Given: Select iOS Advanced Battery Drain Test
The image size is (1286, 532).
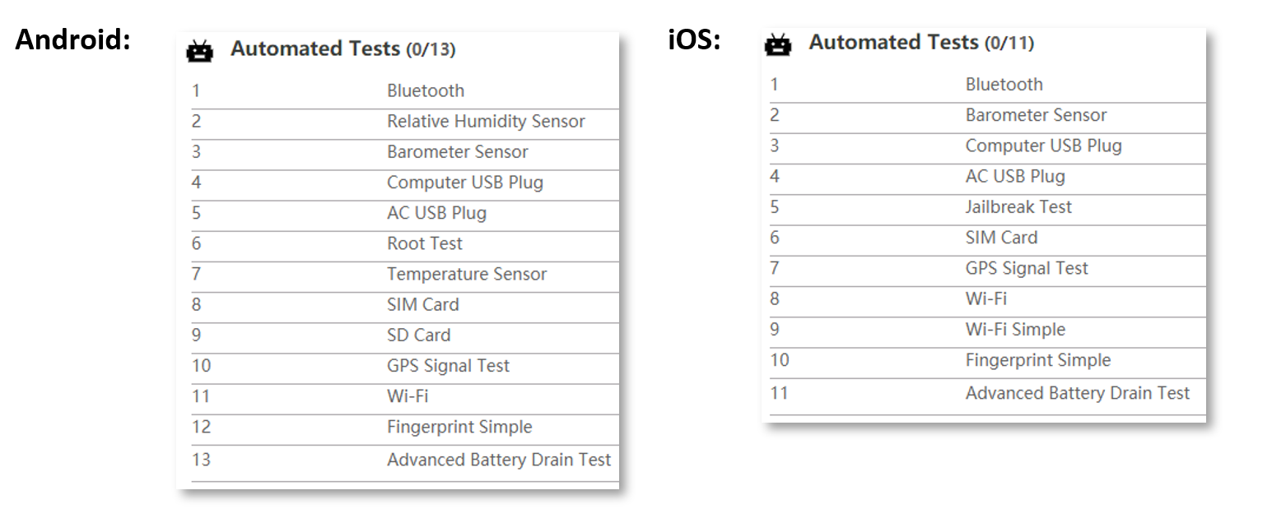Looking at the screenshot, I should point(988,393).
